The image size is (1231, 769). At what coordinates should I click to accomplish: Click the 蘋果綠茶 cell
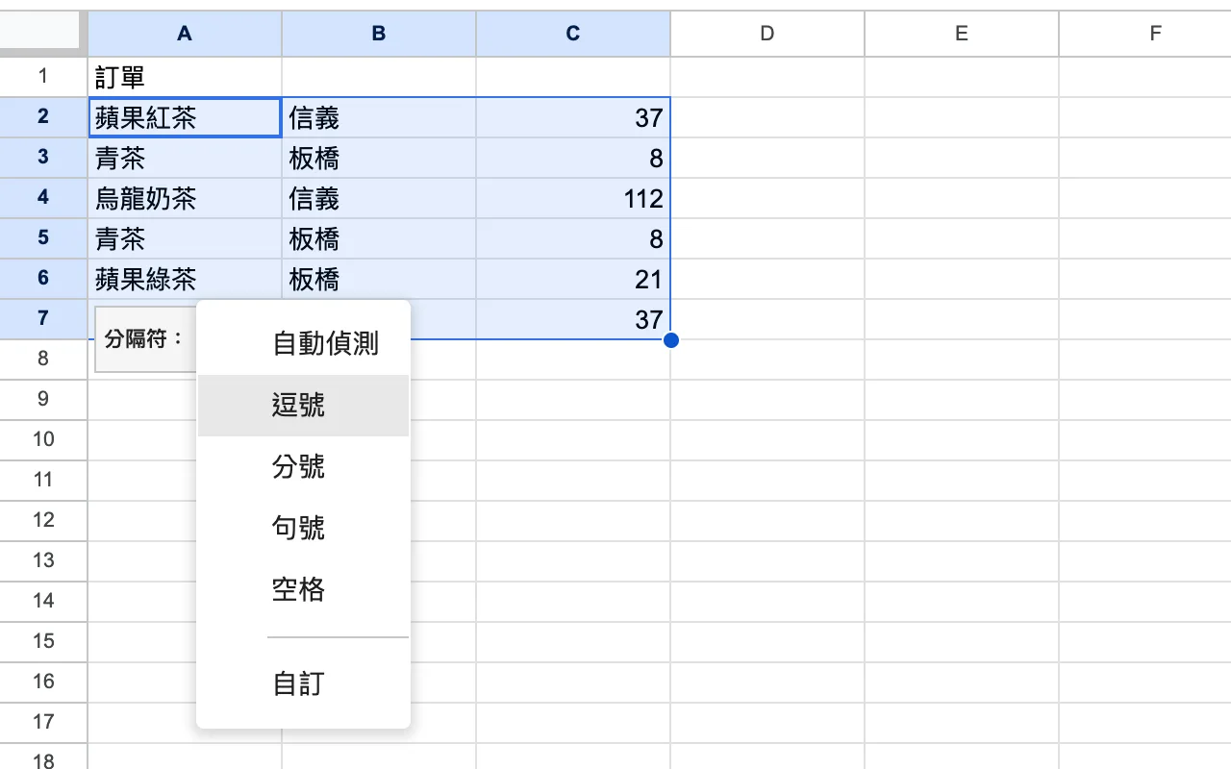pyautogui.click(x=185, y=279)
